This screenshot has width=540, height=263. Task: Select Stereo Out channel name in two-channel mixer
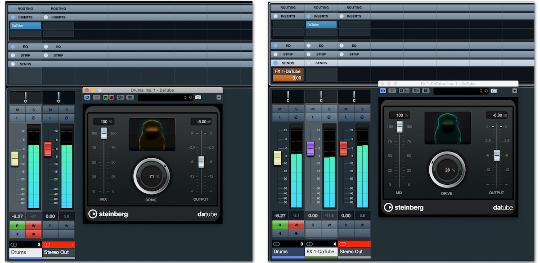58,252
